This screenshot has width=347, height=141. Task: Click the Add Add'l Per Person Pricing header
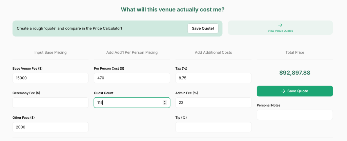(132, 52)
